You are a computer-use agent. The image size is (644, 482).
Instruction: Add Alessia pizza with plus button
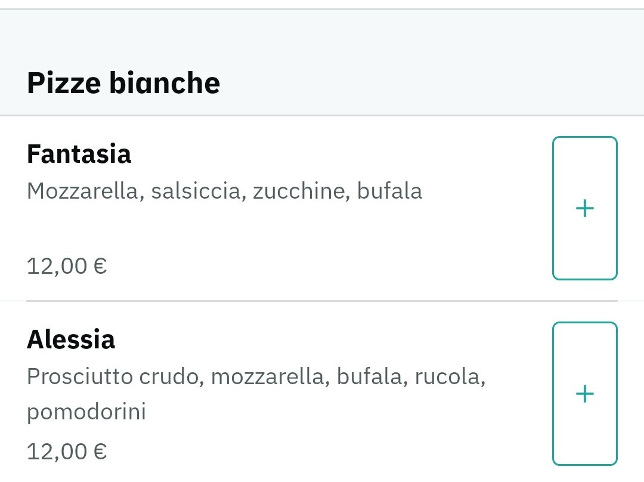pos(584,393)
